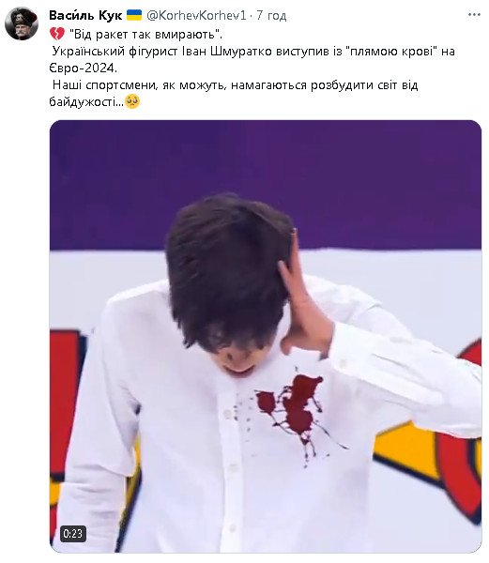Click the broken heart emoji in the tweet

(56, 34)
